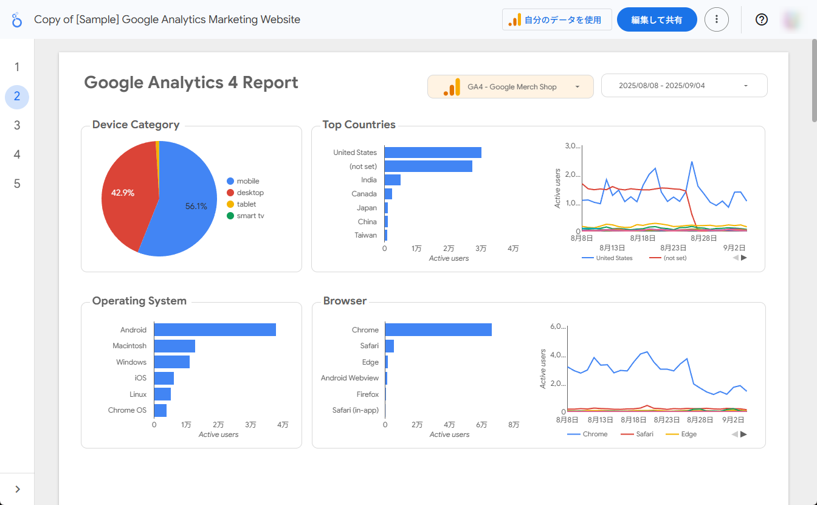Click the Looker Studio logo icon
817x505 pixels.
pyautogui.click(x=17, y=19)
